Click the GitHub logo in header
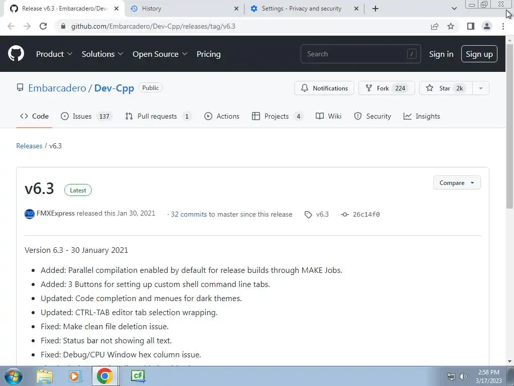This screenshot has height=386, width=514. [x=16, y=54]
